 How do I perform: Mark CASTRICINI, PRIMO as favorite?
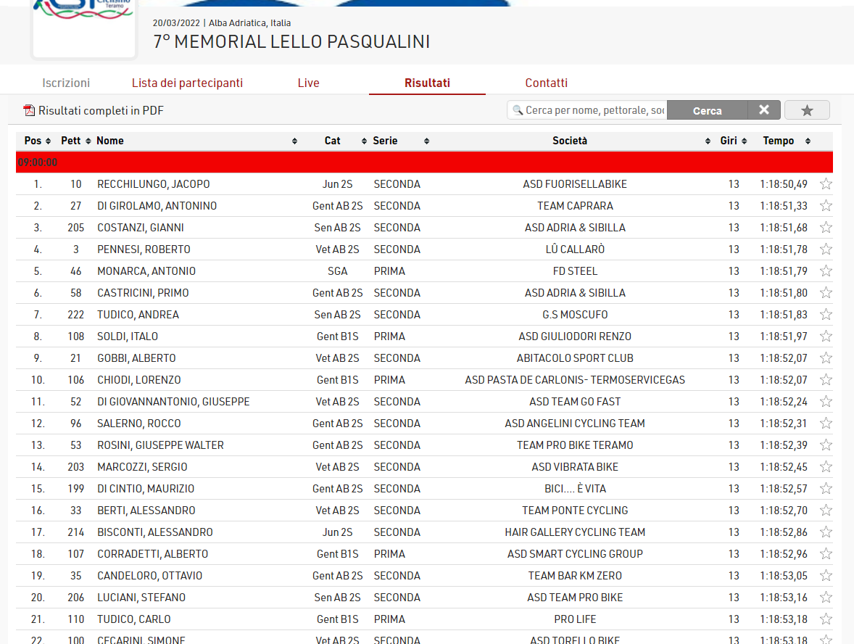pyautogui.click(x=826, y=293)
